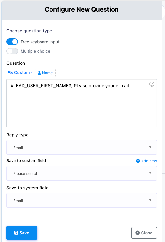Image resolution: width=165 pixels, height=242 pixels.
Task: Close the Configure New Question dialog
Action: (144, 233)
